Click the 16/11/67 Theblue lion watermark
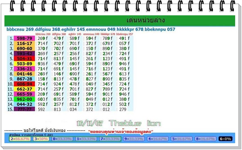The image size is (242, 150). pyautogui.click(x=119, y=123)
